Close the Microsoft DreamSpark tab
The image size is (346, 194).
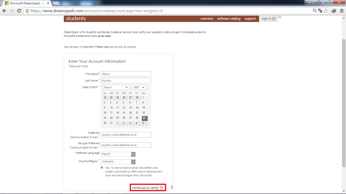coord(48,3)
